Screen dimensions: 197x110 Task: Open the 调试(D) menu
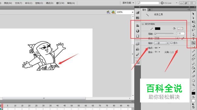coord(50,3)
